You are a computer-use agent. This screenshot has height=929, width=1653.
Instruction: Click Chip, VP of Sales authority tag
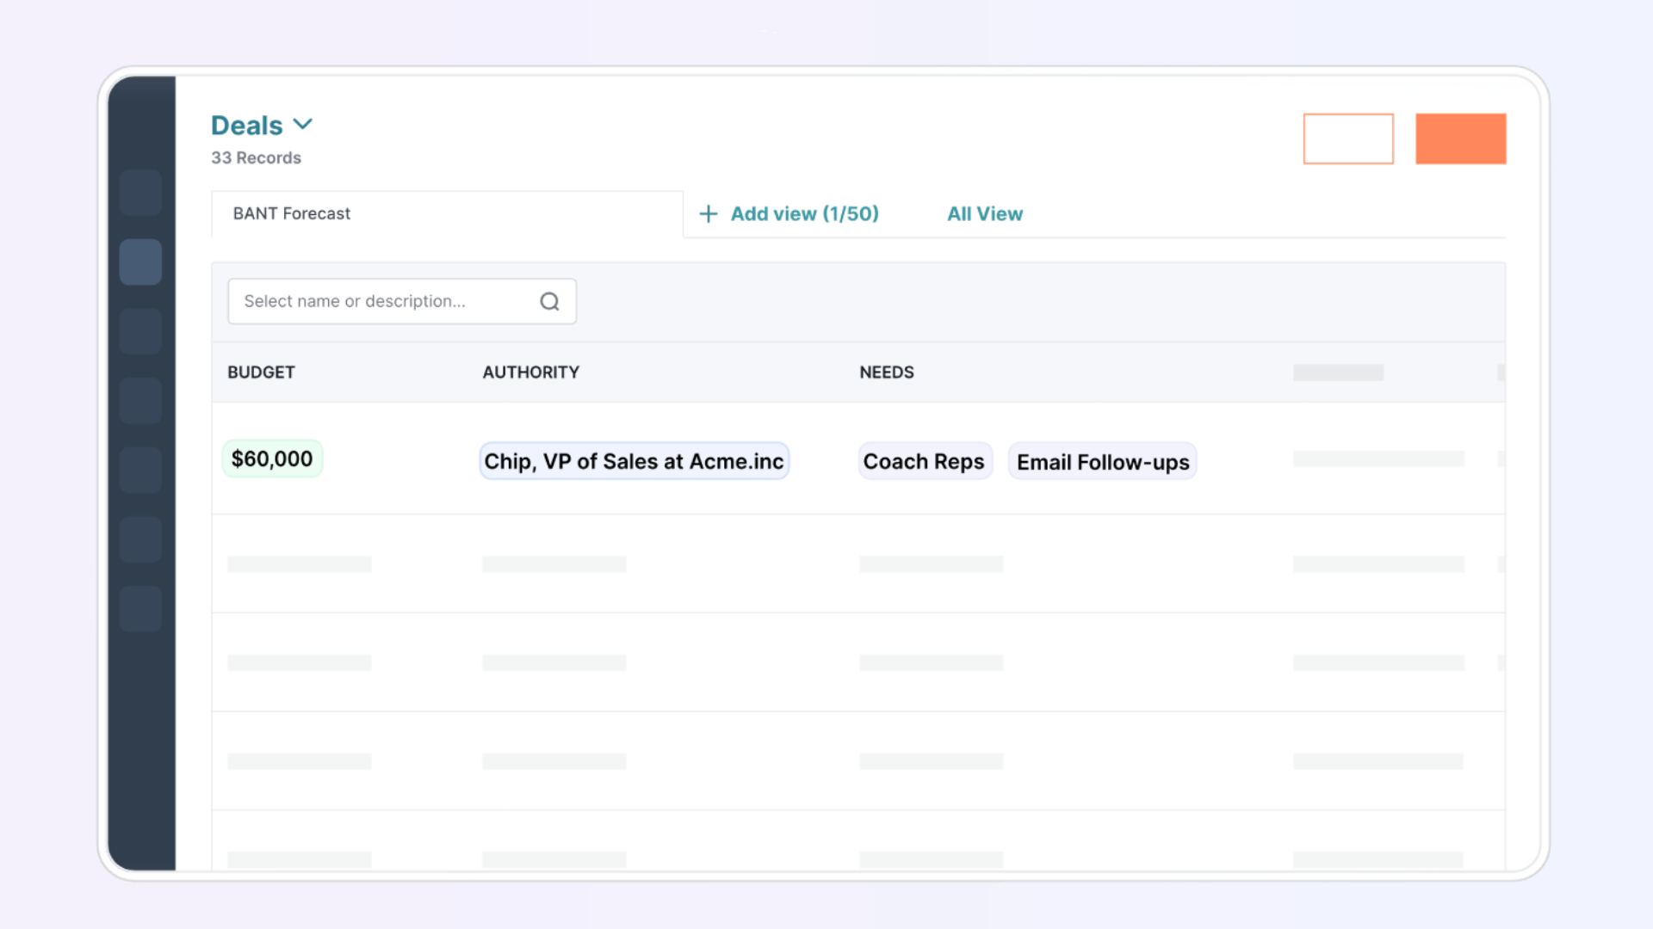coord(634,461)
